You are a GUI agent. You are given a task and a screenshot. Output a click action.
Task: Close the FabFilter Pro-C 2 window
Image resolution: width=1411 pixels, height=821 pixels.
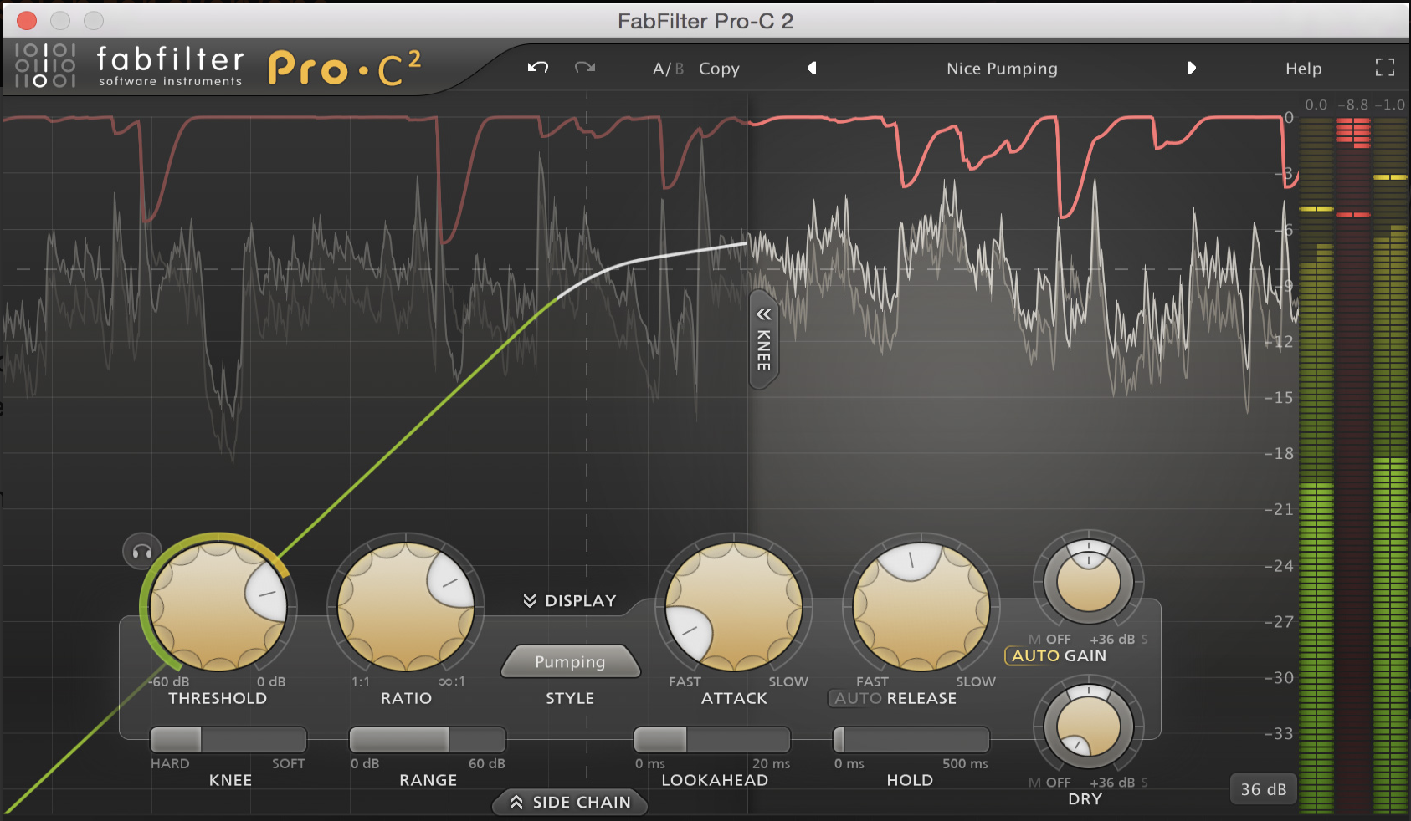(26, 20)
